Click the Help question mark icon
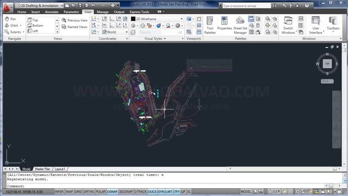This screenshot has height=196, width=348. coord(307,6)
